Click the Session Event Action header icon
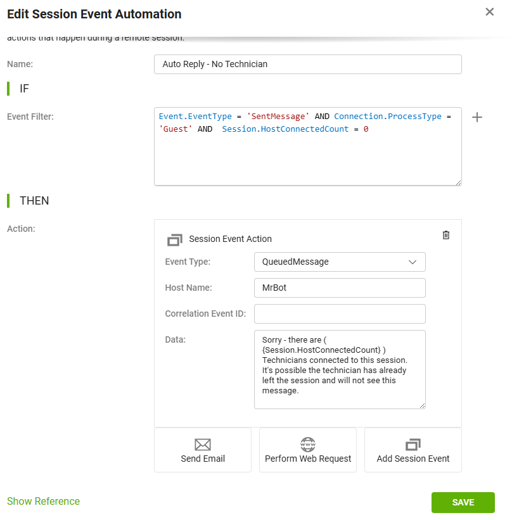Screen dimensions: 512x520 click(174, 239)
